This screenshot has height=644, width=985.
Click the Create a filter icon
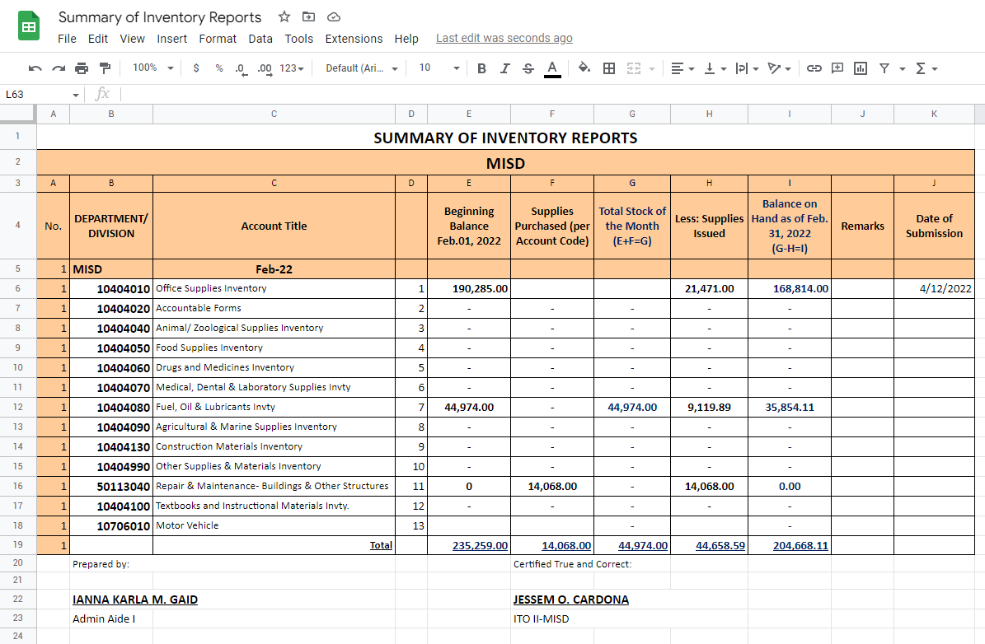(884, 68)
